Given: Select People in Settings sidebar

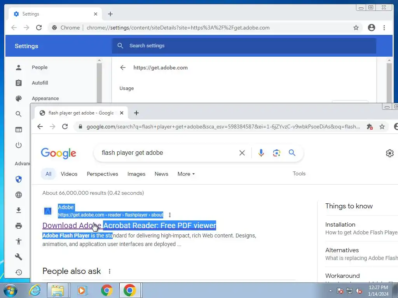Looking at the screenshot, I should pyautogui.click(x=40, y=68).
